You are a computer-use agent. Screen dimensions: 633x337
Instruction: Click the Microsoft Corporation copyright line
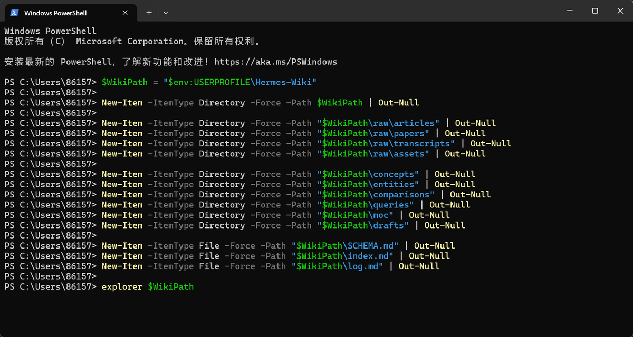coord(132,42)
